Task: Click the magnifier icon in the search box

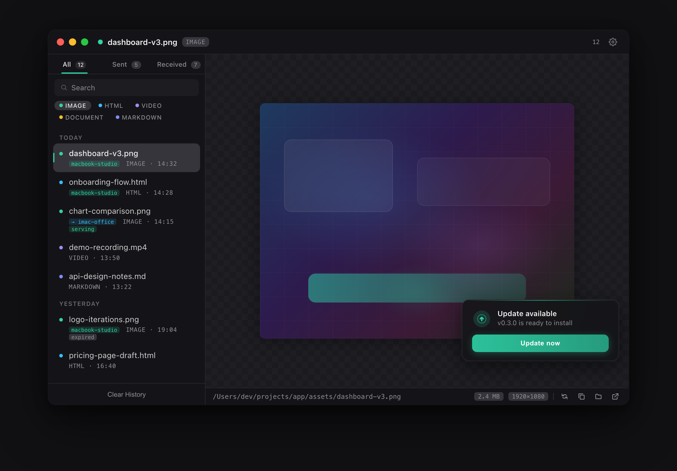Action: (64, 88)
